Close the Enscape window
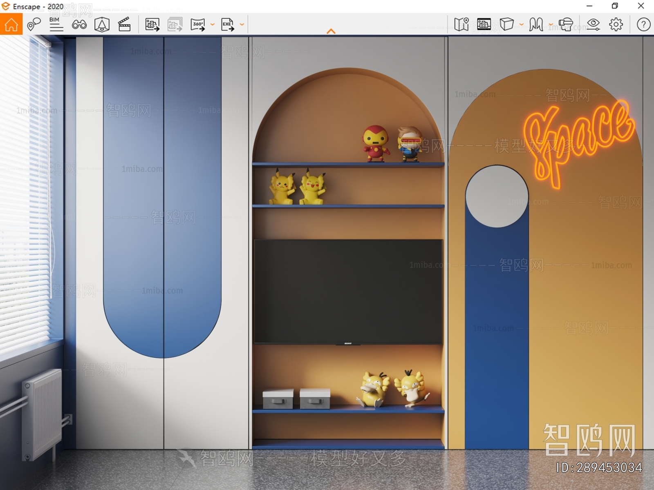Screen dimensions: 654x490 [641, 6]
